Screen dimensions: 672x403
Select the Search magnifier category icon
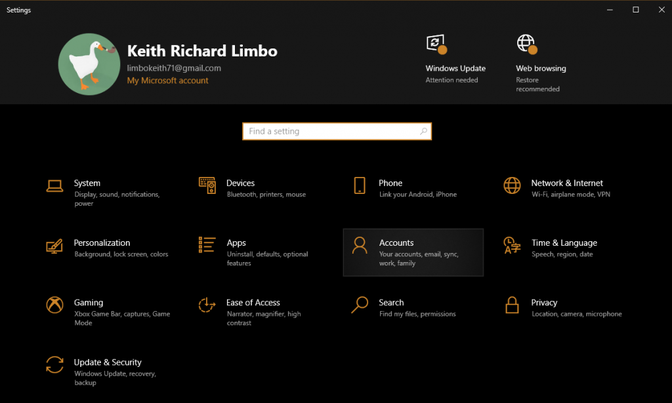[360, 305]
